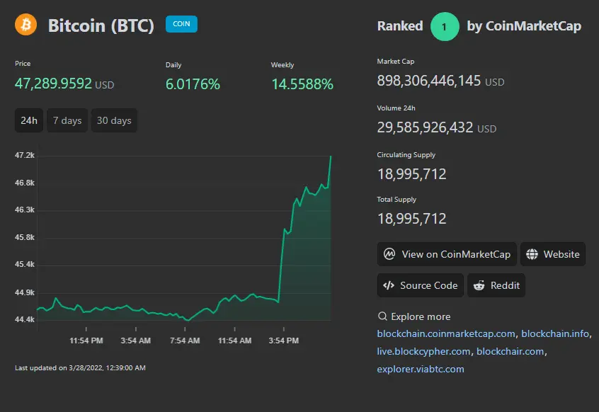Select the 24h chart range tab
Image resolution: width=599 pixels, height=412 pixels.
(29, 120)
